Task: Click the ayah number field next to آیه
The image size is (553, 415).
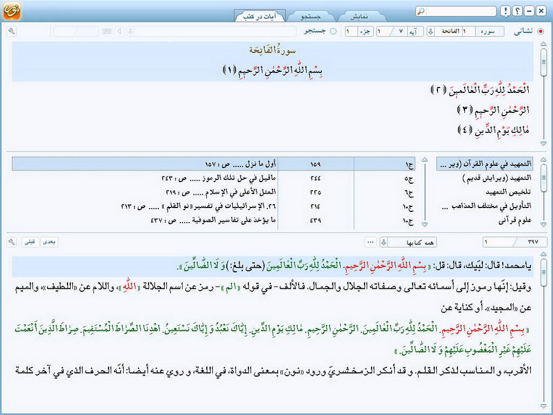Action: point(392,32)
